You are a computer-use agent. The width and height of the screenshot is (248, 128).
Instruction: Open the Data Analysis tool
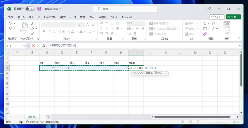click(x=227, y=28)
